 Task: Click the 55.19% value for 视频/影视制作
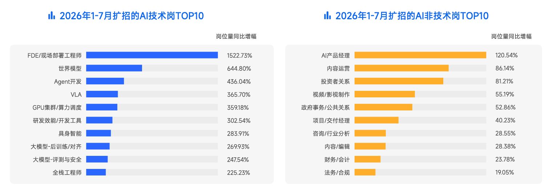click(505, 94)
